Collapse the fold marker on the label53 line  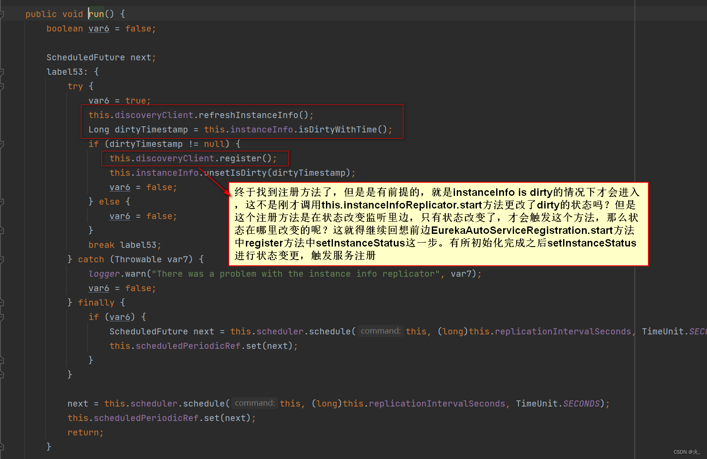click(1, 72)
